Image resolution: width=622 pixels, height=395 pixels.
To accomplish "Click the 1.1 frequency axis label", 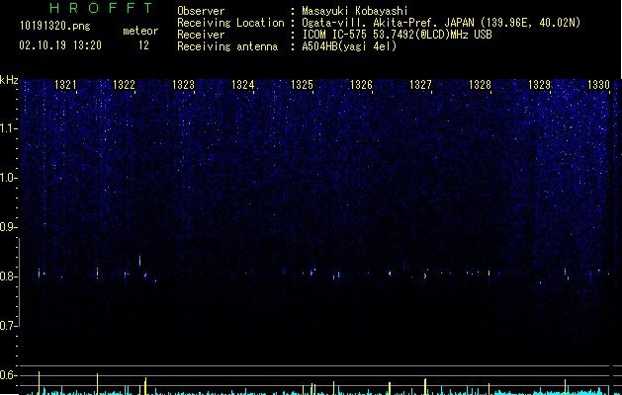I will 9,128.
